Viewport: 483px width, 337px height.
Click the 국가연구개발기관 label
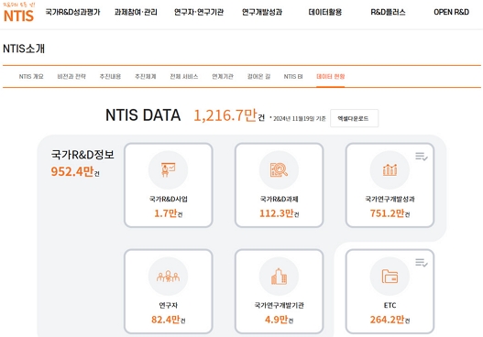pos(279,305)
